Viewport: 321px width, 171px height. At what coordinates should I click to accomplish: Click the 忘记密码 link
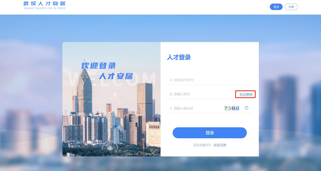pos(246,94)
